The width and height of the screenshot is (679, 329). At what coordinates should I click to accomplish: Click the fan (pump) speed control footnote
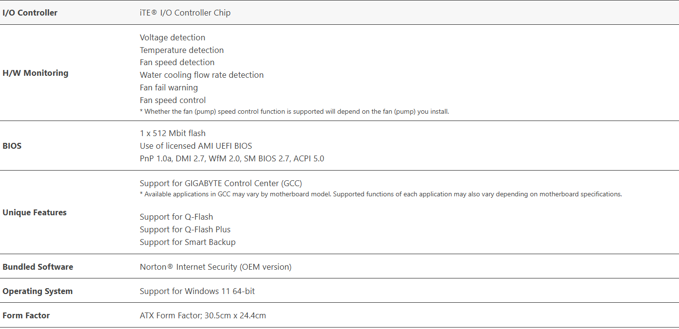(294, 111)
